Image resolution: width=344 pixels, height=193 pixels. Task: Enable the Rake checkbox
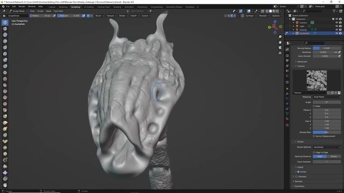point(314,106)
